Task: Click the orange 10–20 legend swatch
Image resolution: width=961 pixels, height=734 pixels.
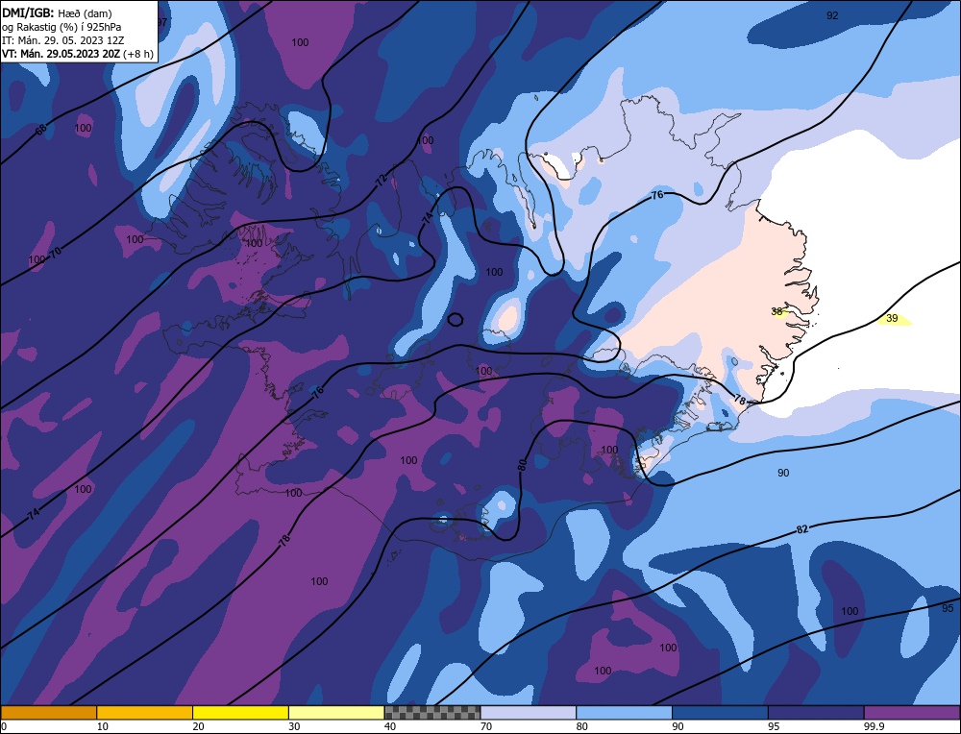Action: pos(145,713)
